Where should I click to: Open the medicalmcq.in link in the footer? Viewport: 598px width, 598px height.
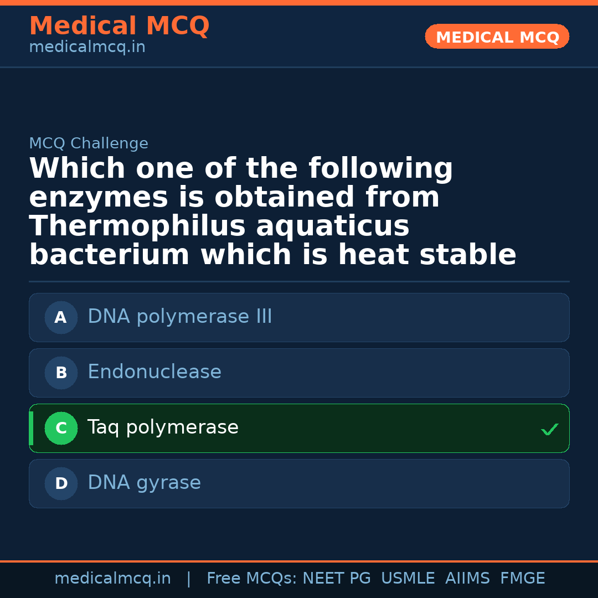112,579
